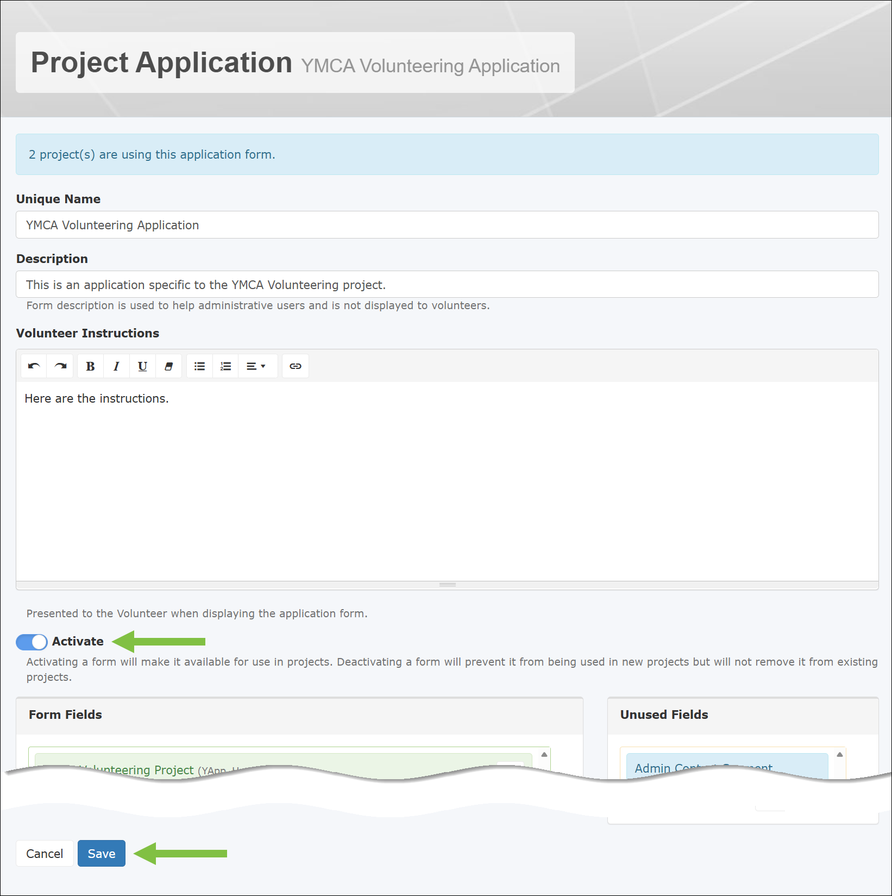Focus the Unique Name input field
The height and width of the screenshot is (896, 892).
click(x=447, y=225)
